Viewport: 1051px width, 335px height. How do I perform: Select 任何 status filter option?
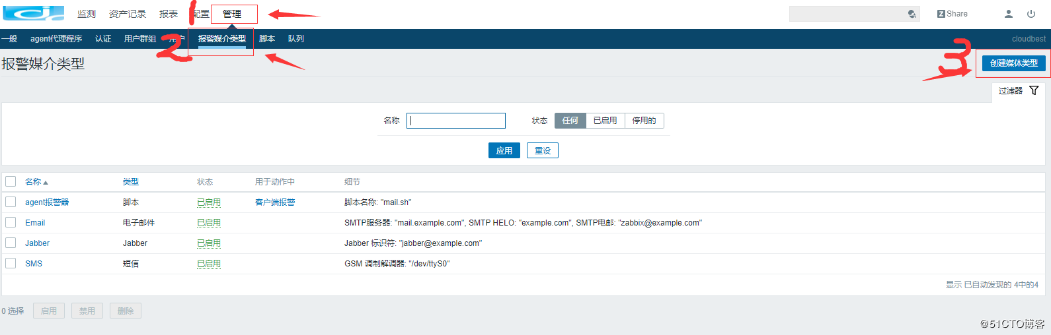570,121
